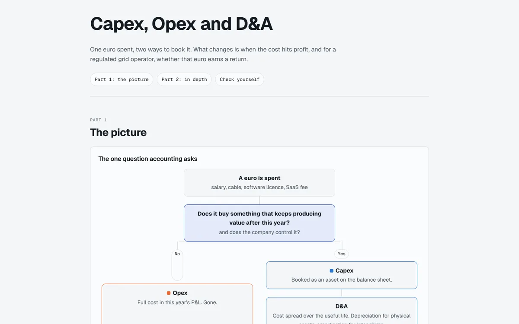Click the 'Capex, Opex and D&A' page title
Screen dimensions: 519x324
(181, 23)
